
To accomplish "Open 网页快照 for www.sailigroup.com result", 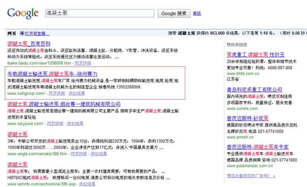I will (57, 93).
